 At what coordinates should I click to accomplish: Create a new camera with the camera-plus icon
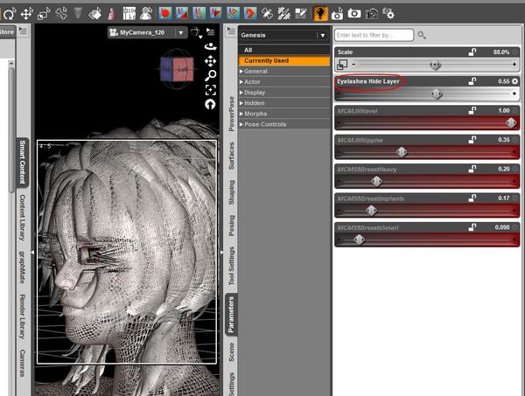click(x=337, y=14)
